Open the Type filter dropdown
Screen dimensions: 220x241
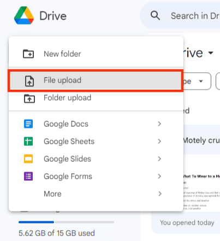[197, 81]
